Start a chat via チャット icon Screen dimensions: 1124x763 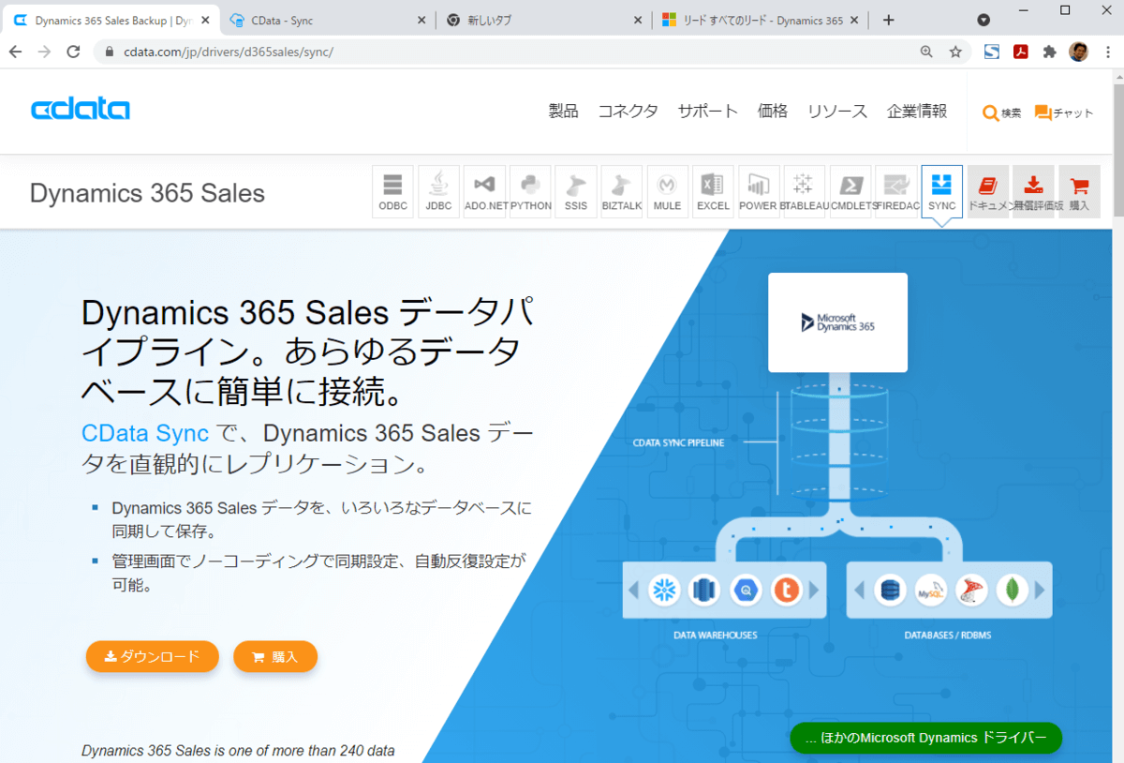click(x=1064, y=112)
